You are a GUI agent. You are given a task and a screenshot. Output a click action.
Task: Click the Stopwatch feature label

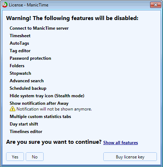click(20, 73)
